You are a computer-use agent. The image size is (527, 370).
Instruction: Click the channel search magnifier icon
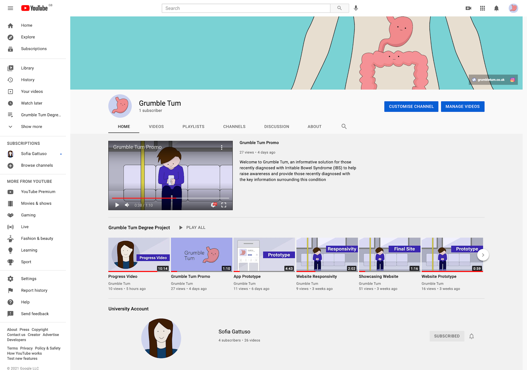344,127
